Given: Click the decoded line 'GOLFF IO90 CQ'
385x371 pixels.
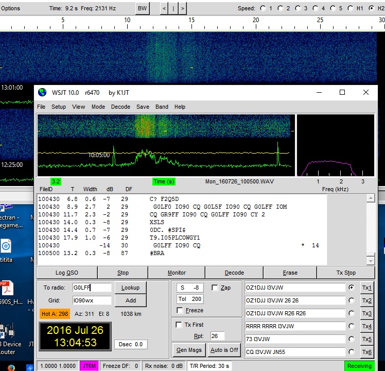Looking at the screenshot, I should [177, 245].
